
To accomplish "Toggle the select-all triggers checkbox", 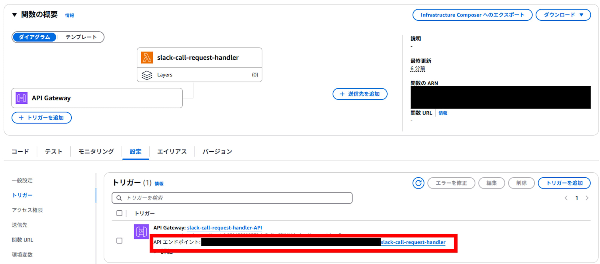I will coord(119,213).
